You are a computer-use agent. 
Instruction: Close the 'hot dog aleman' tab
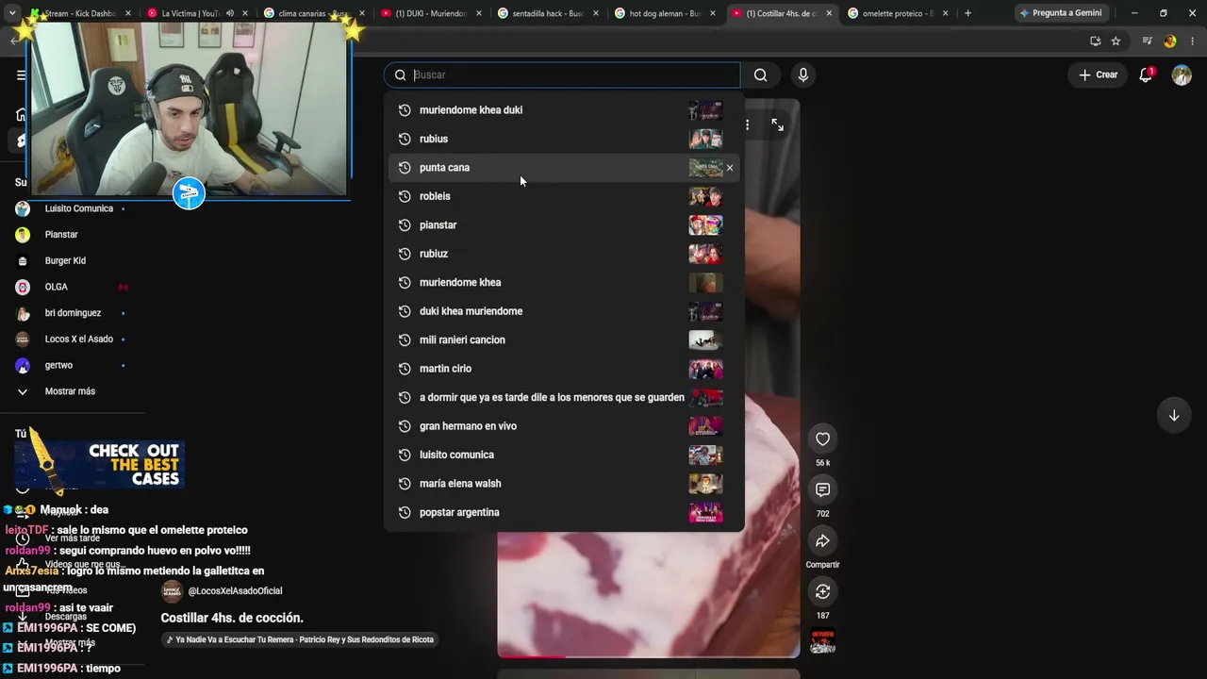click(x=712, y=13)
